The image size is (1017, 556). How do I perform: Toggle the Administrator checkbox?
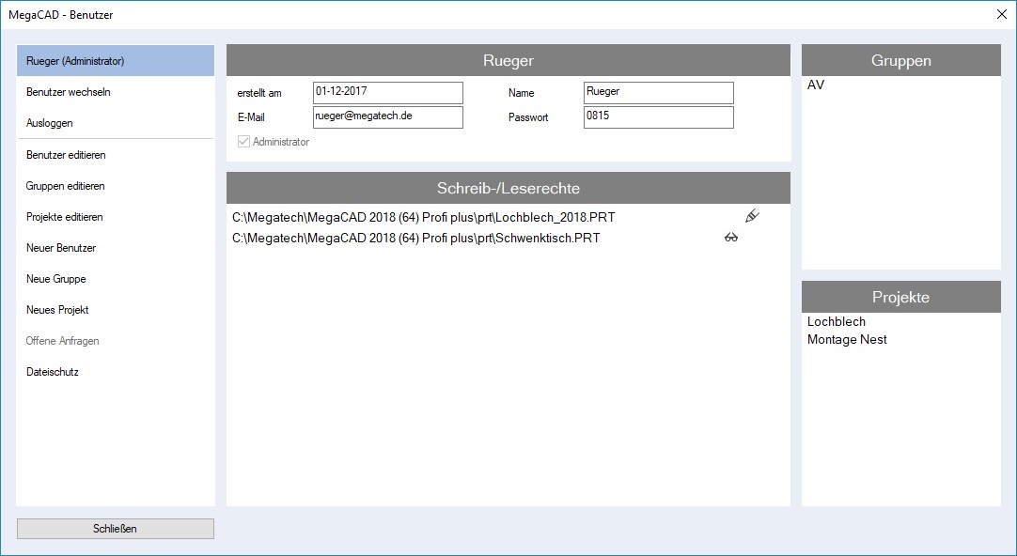pos(244,142)
